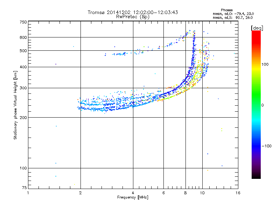Click the '75' y-axis tick label
280x210 pixels.
24,188
